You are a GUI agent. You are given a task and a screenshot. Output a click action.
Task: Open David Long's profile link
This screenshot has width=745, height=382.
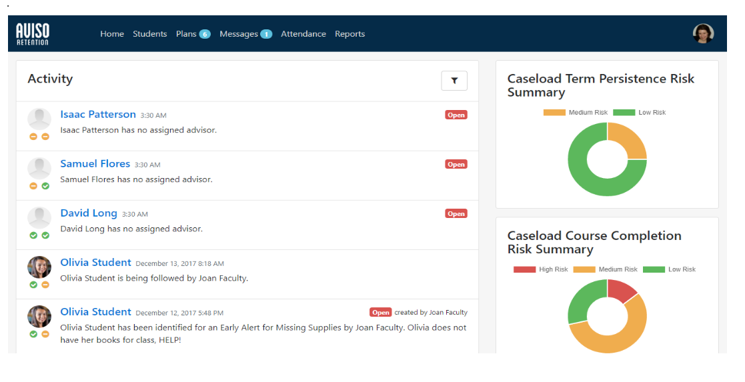(89, 213)
